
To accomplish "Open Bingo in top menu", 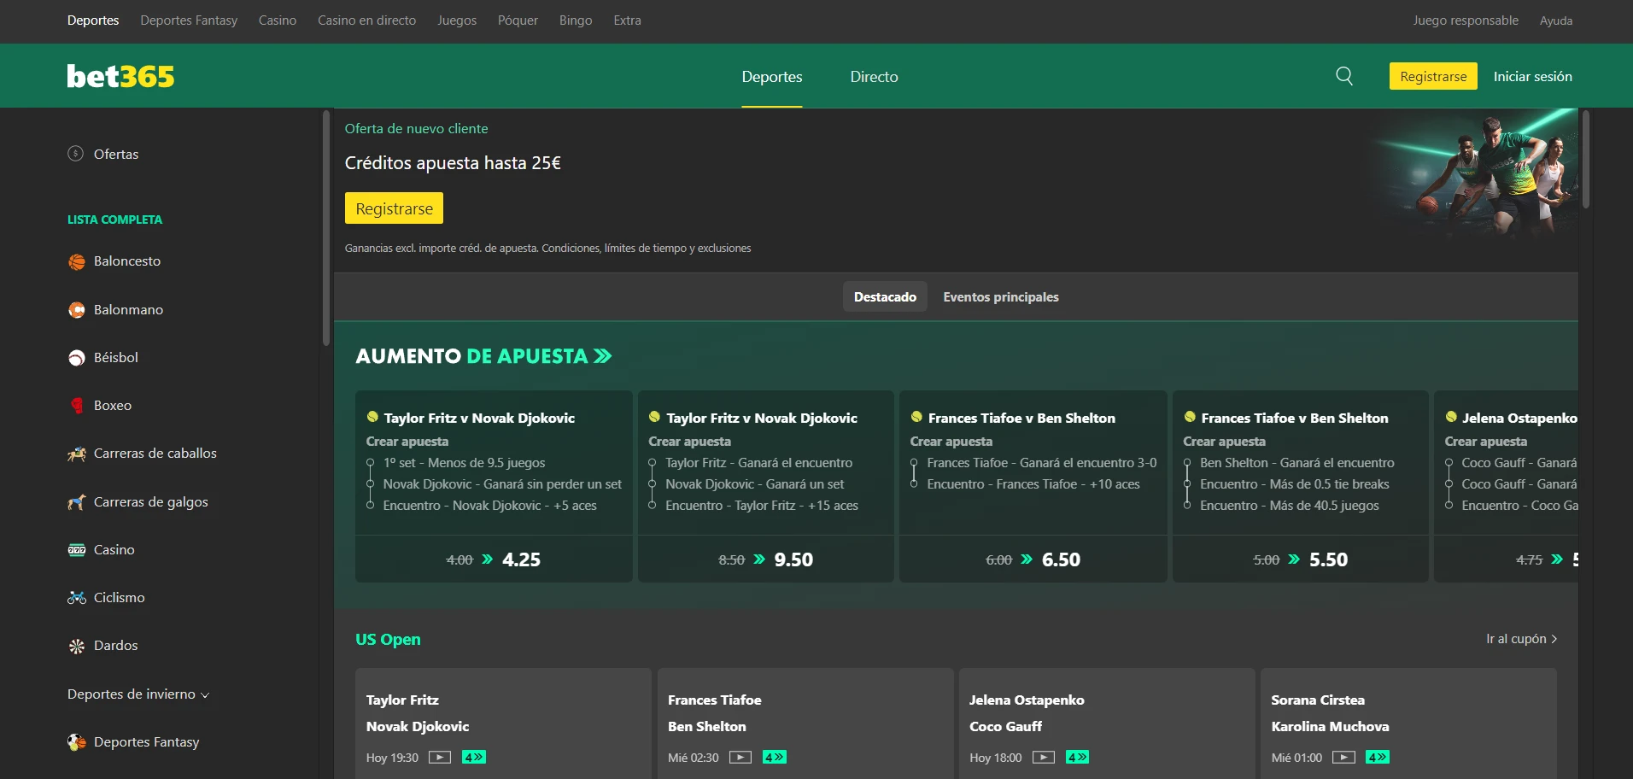I will (576, 20).
